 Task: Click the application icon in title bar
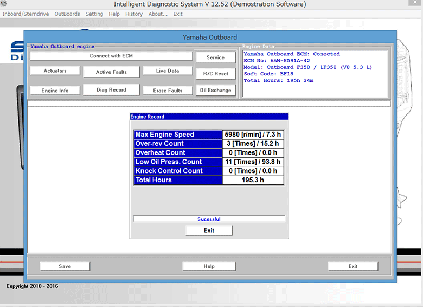[4, 3]
